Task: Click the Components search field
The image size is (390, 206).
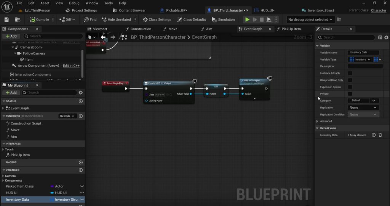Action: pyautogui.click(x=53, y=36)
